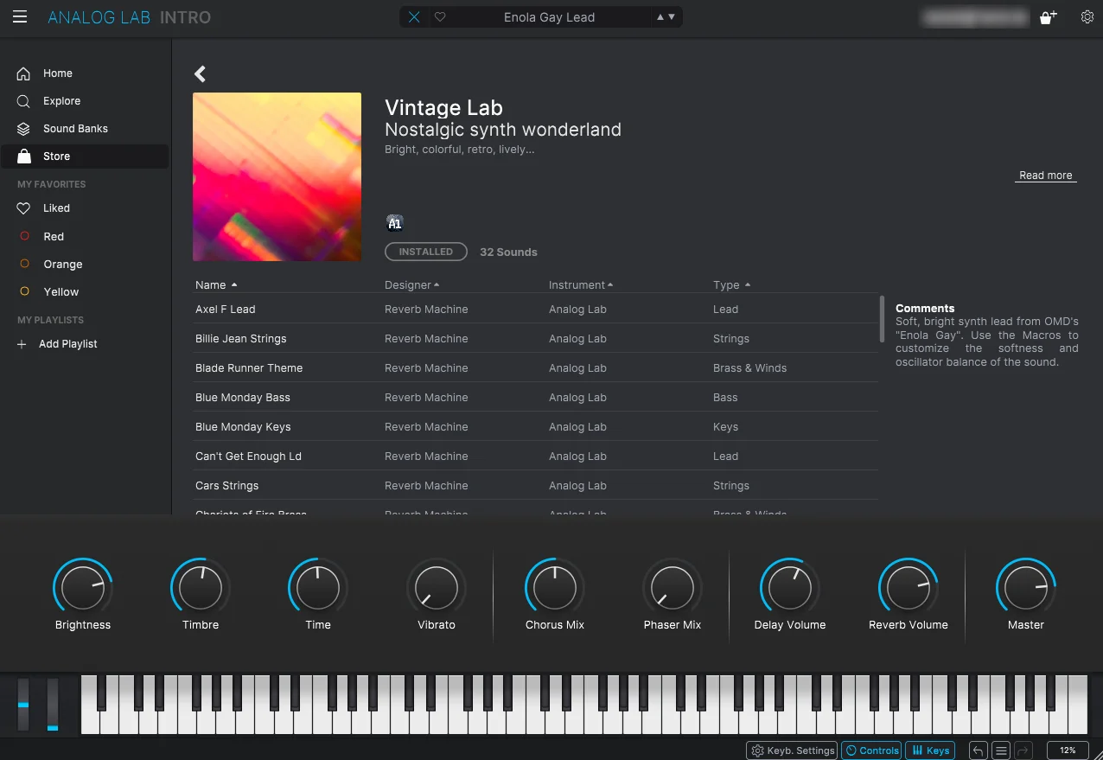Open the Yellow favorites tag
This screenshot has height=760, width=1103.
pyautogui.click(x=85, y=291)
